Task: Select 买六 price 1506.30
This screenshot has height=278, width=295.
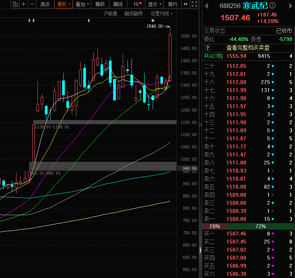Action: coord(236,274)
